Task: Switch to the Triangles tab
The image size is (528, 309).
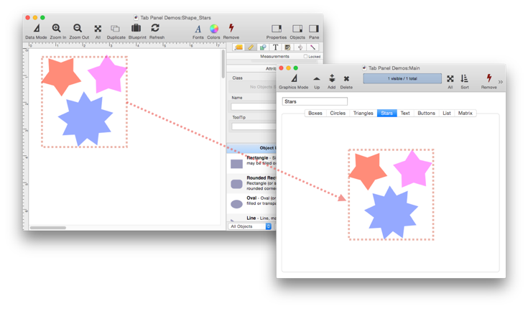Action: pos(363,114)
